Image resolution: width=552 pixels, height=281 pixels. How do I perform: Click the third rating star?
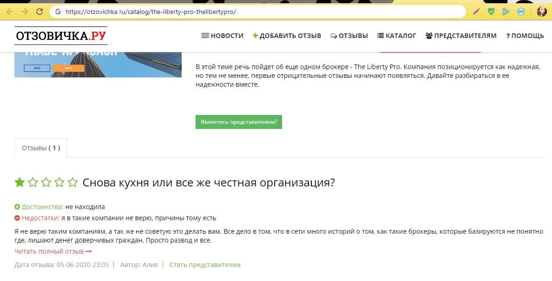coord(46,182)
